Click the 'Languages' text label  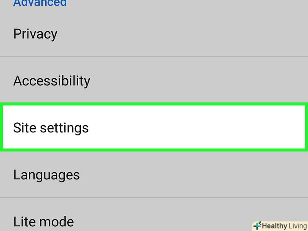click(47, 175)
